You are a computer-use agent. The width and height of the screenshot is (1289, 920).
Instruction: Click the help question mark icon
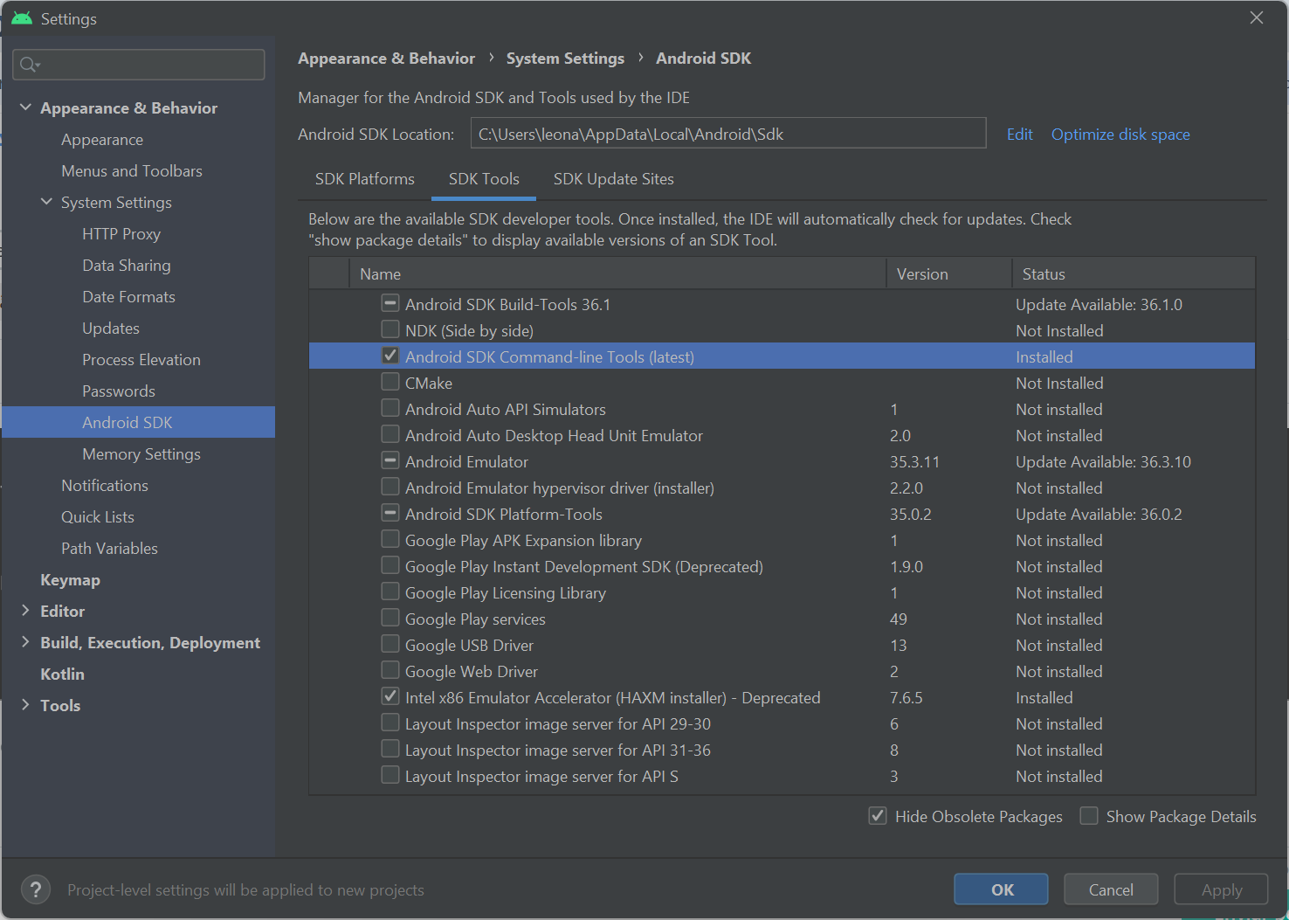point(35,889)
